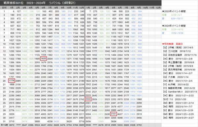Viewport: 198px width, 127px height.
Task: Select 【O】Gambier Mk.II 2021/07/15
Action: click(180, 92)
